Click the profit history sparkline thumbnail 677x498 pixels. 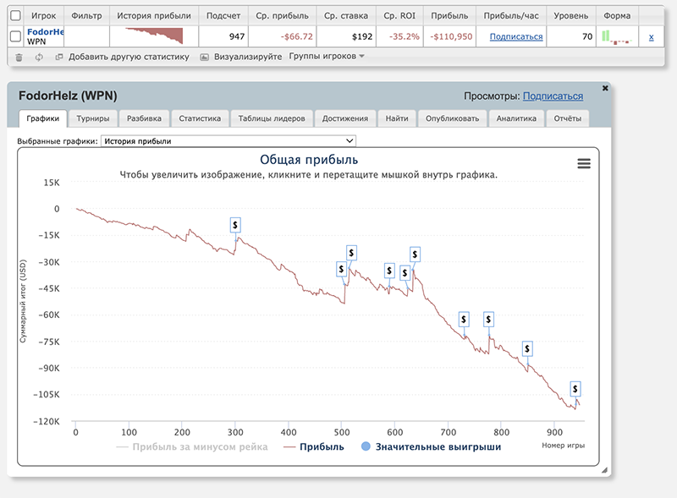point(154,36)
